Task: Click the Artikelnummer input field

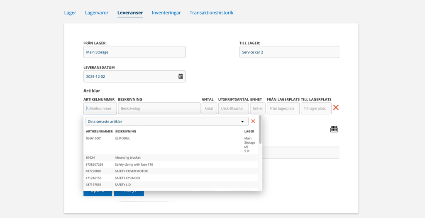Action: [x=100, y=108]
